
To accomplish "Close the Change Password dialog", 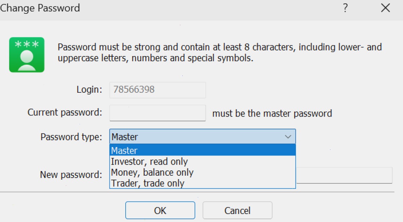I will click(385, 8).
